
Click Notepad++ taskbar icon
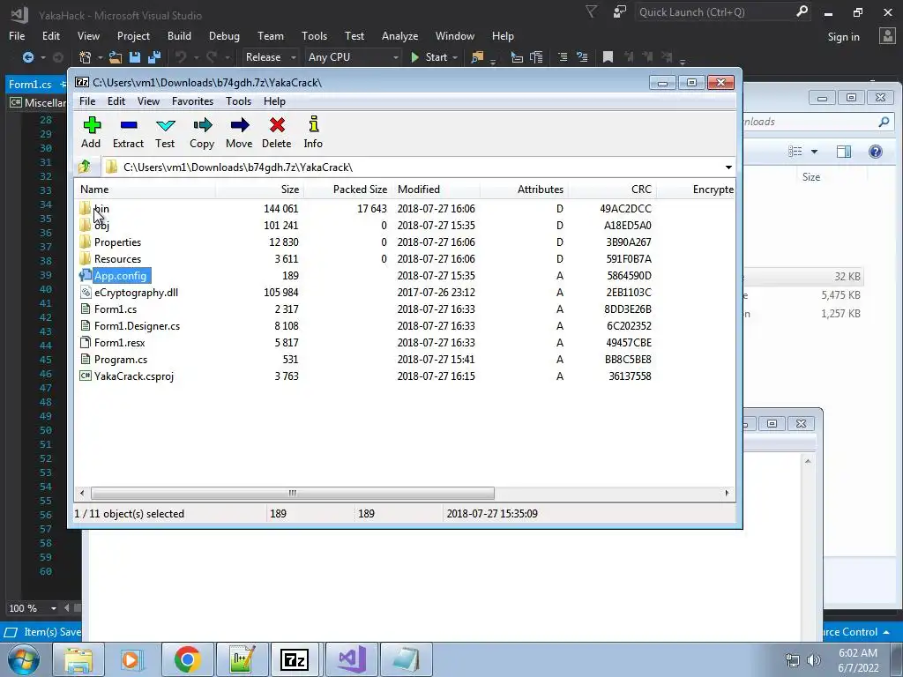pyautogui.click(x=242, y=659)
